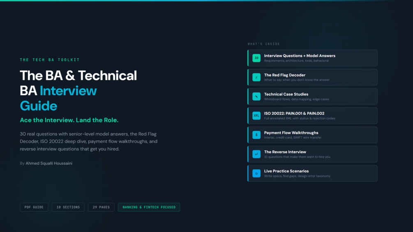Click the green '30' icon for Interview Questions
This screenshot has width=413, height=232.
point(256,58)
